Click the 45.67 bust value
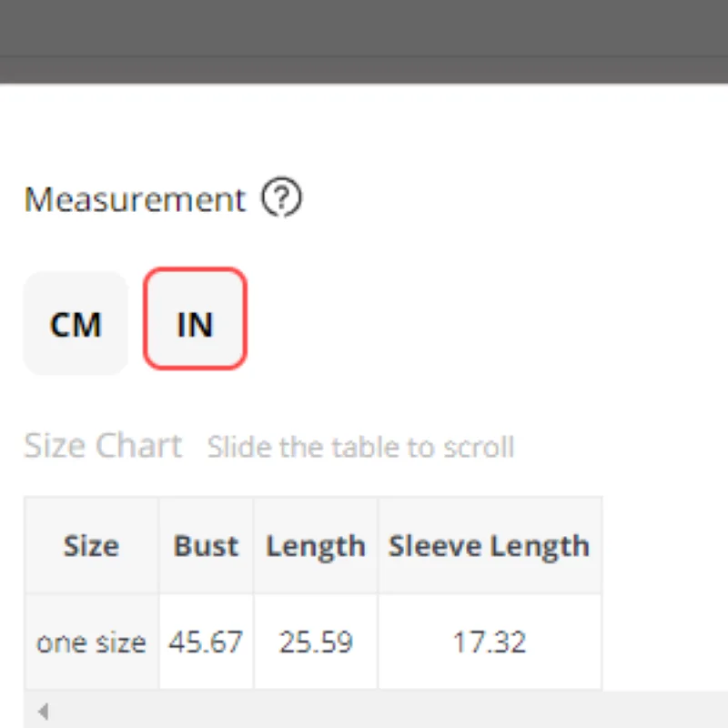Screen dimensions: 728x728 (x=206, y=642)
